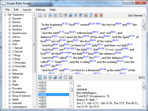The width and height of the screenshot is (148, 111).
Task: Expand the Deuteronomy book node
Action: (10, 33)
